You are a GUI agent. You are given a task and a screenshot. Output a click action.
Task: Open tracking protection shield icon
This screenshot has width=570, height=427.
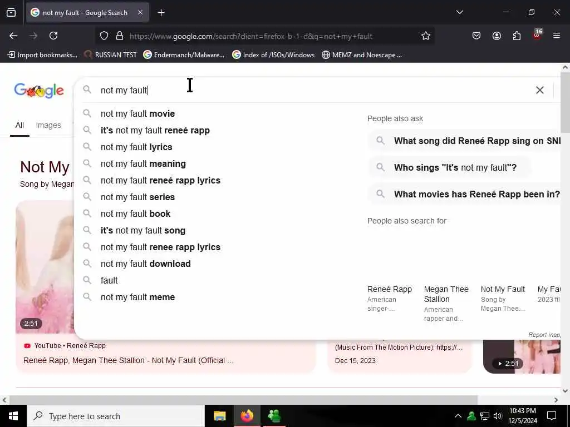104,36
